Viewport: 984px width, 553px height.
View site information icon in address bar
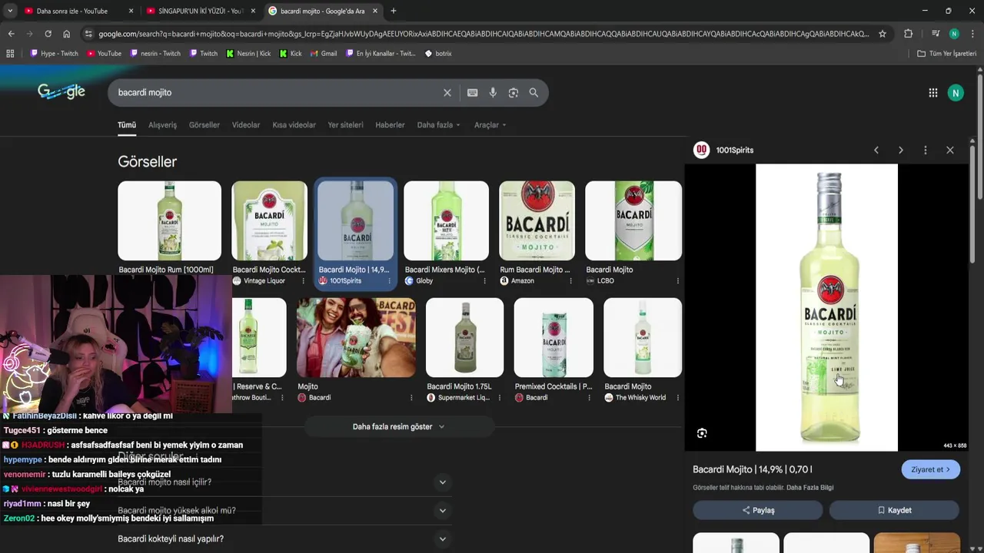pos(88,34)
